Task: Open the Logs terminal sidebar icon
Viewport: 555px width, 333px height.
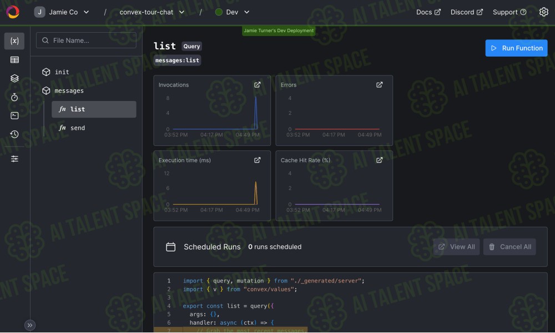Action: point(14,116)
